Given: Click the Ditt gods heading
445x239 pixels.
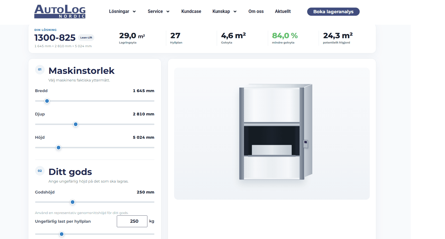Looking at the screenshot, I should coord(70,172).
